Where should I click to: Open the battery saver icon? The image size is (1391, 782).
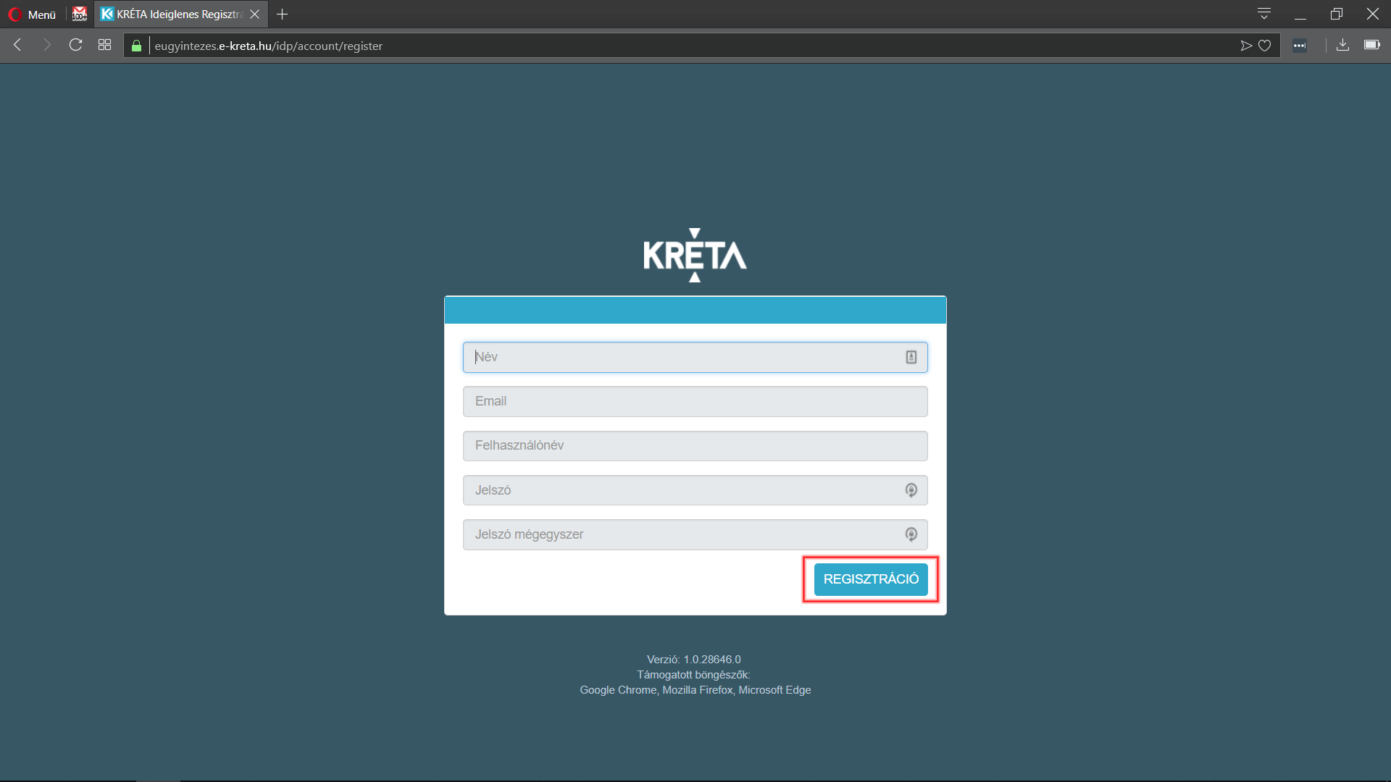1372,45
